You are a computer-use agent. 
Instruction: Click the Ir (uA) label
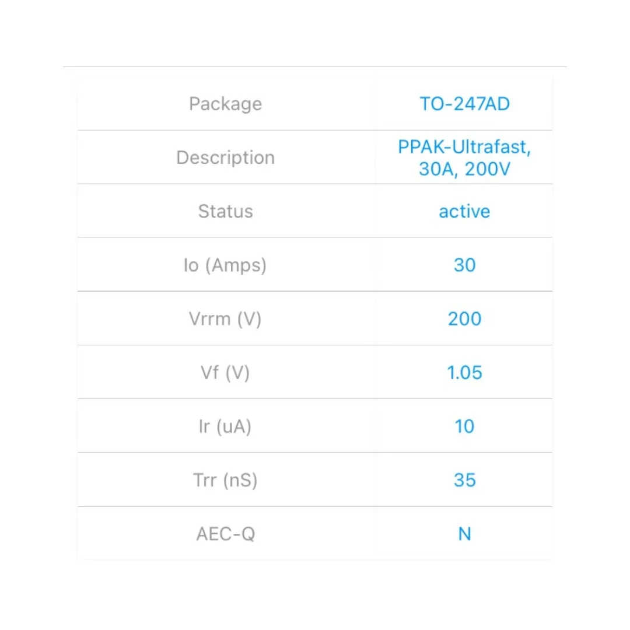pos(225,426)
